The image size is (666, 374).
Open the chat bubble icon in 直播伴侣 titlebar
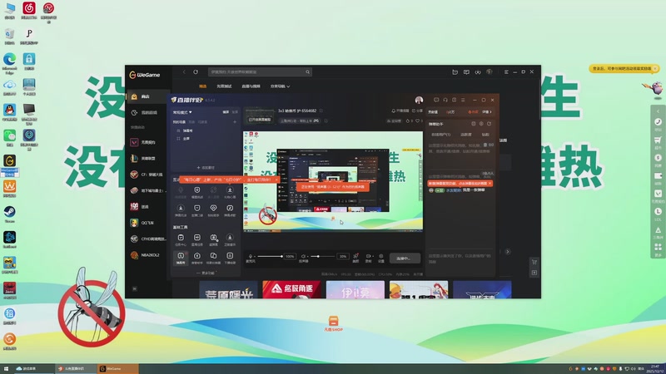tap(436, 100)
